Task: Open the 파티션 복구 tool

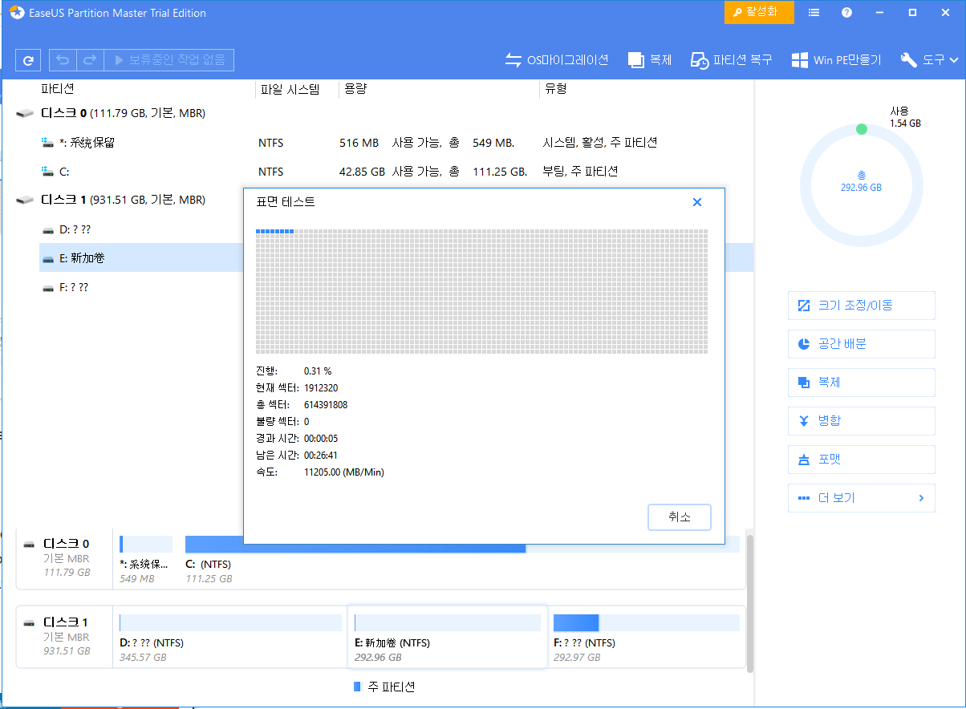Action: click(x=731, y=59)
